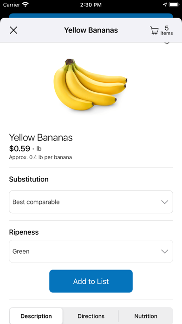Close the Yellow Bananas product sheet
This screenshot has height=324, width=182.
pyautogui.click(x=13, y=30)
